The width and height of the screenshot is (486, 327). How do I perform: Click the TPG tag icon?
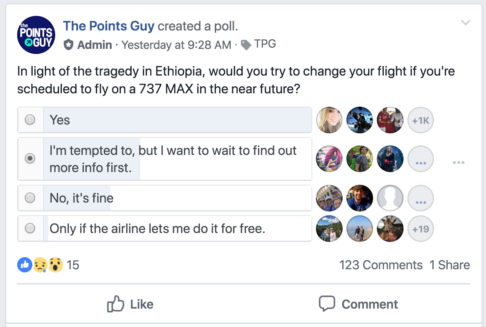(x=246, y=45)
